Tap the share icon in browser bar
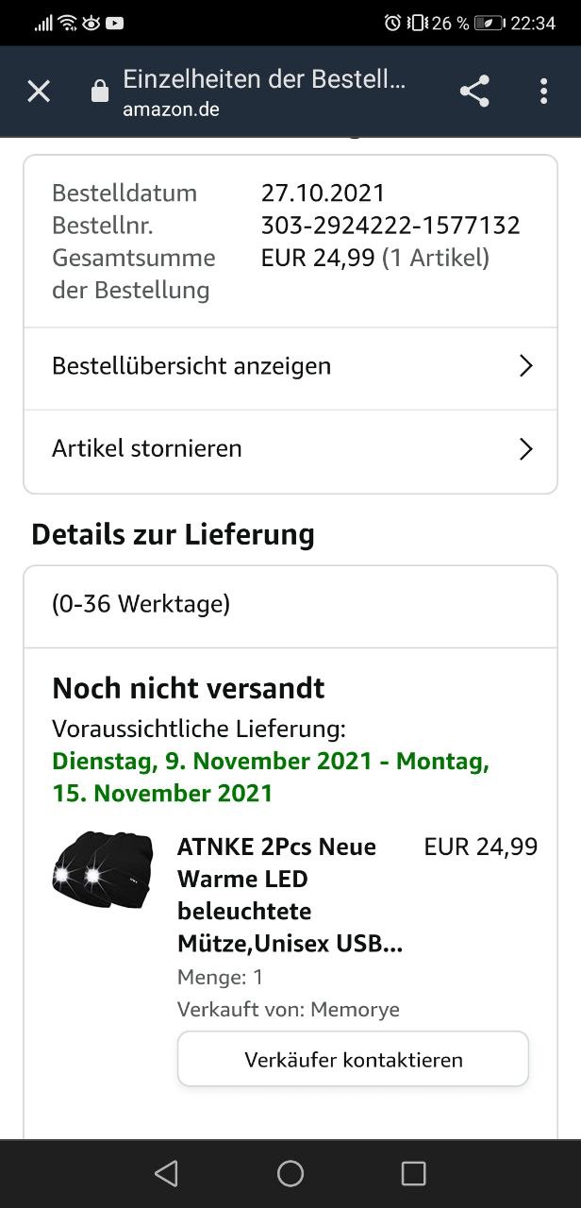The width and height of the screenshot is (581, 1208). 474,92
